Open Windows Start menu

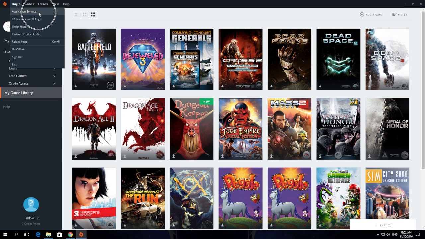5,235
